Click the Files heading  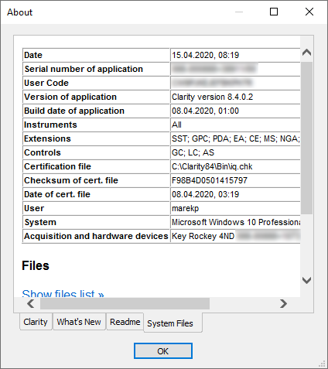(x=36, y=265)
